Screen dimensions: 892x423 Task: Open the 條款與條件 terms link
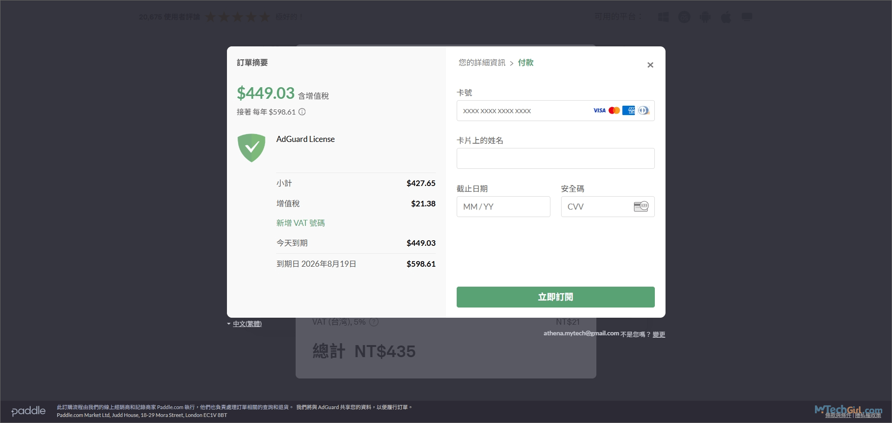click(838, 416)
